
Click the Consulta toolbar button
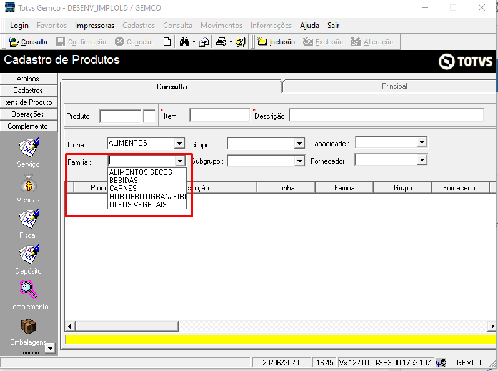(x=28, y=42)
